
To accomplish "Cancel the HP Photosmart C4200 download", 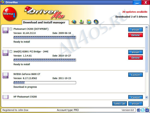I will pyautogui.click(x=136, y=97).
